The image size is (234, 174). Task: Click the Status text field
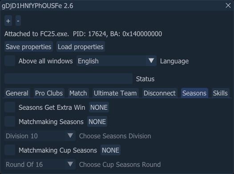pos(69,79)
